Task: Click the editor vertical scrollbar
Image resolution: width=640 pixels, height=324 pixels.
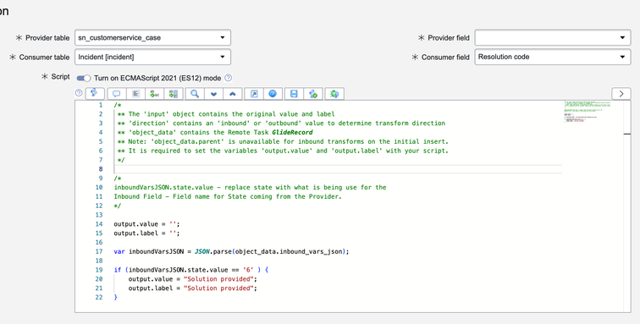Action: click(627, 206)
